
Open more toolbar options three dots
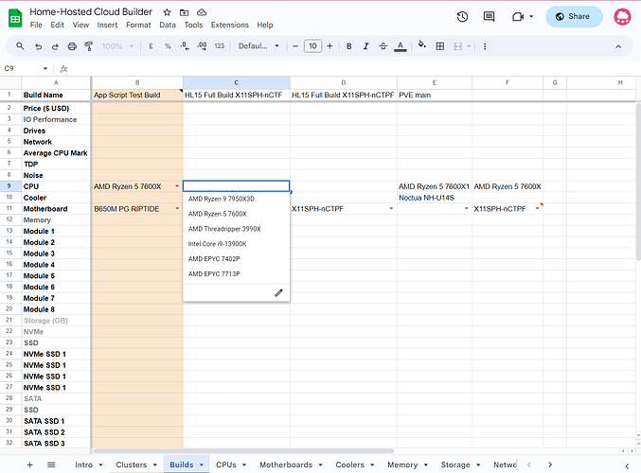click(x=485, y=46)
